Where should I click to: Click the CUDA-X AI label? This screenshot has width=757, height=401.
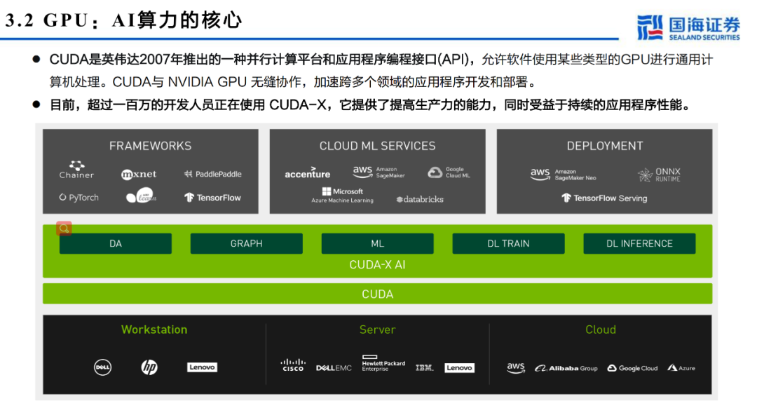(x=378, y=265)
